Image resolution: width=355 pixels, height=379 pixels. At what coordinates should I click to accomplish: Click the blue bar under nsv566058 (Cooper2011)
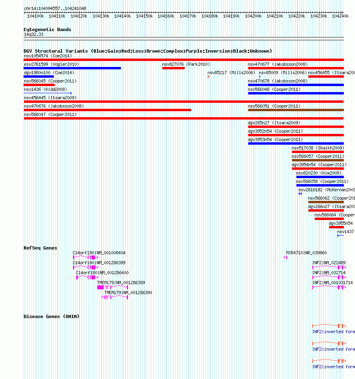pyautogui.click(x=320, y=185)
